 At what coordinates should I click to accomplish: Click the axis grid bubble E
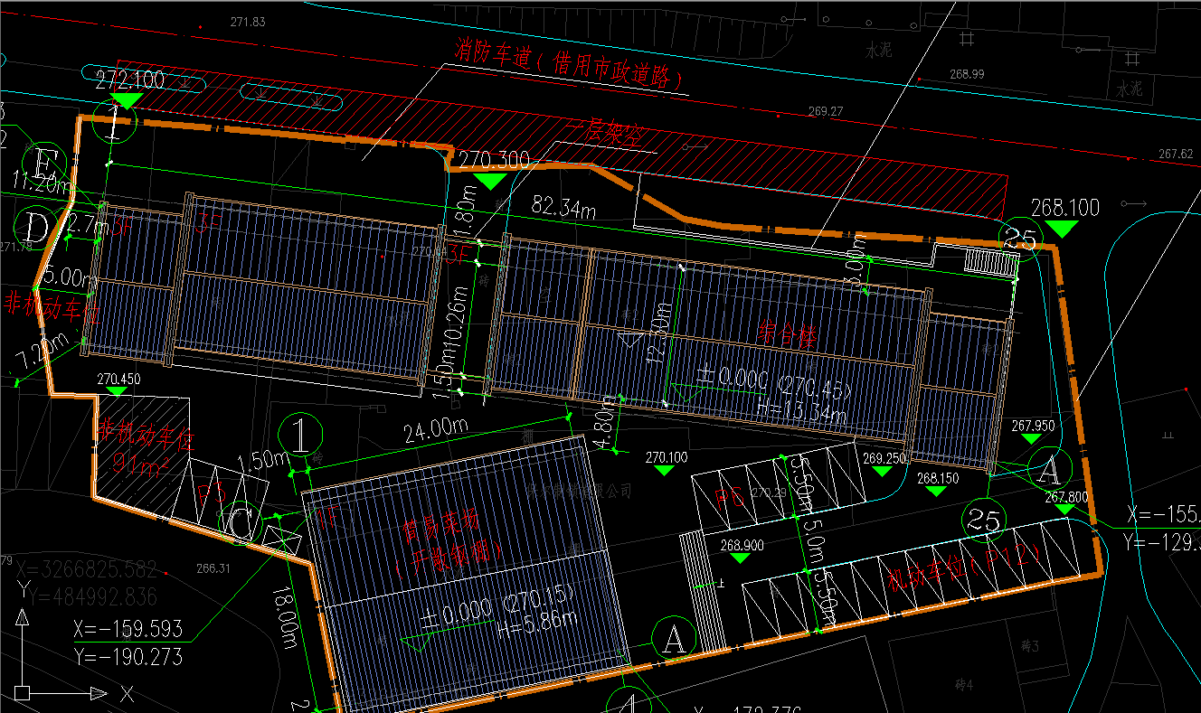click(45, 165)
